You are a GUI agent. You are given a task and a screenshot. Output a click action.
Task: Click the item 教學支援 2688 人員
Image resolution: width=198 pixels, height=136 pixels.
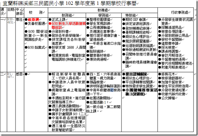pyautogui.click(x=68, y=49)
